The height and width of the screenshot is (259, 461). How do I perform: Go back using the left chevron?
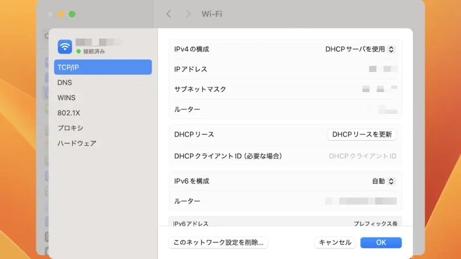click(x=168, y=14)
